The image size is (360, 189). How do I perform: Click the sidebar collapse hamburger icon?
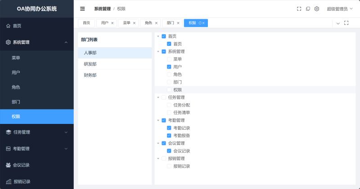(x=82, y=9)
